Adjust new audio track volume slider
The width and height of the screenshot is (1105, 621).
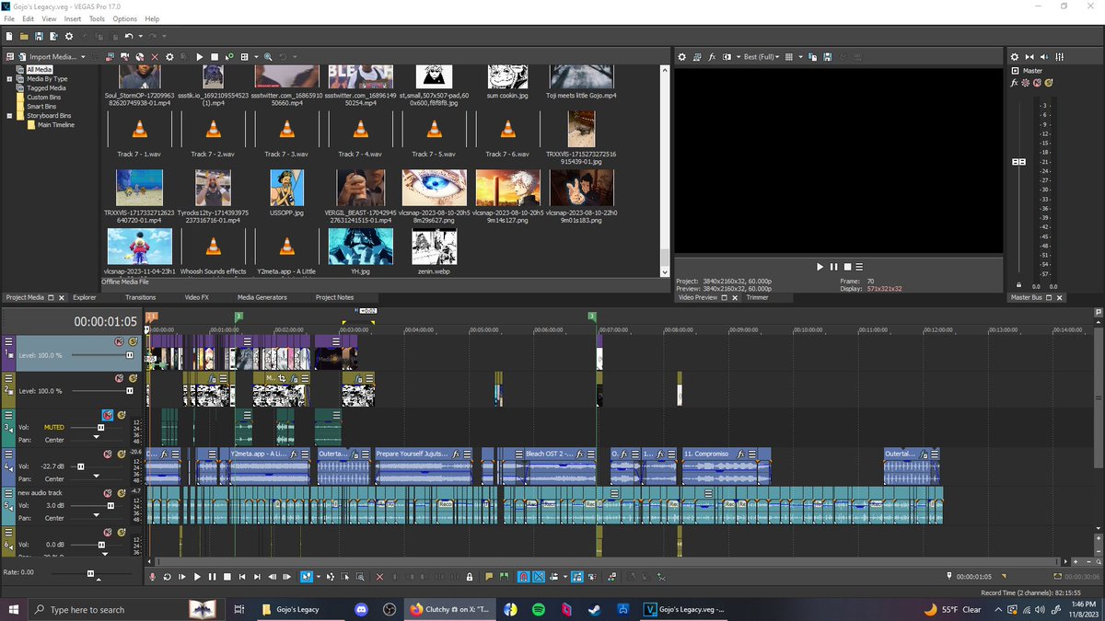tap(111, 505)
